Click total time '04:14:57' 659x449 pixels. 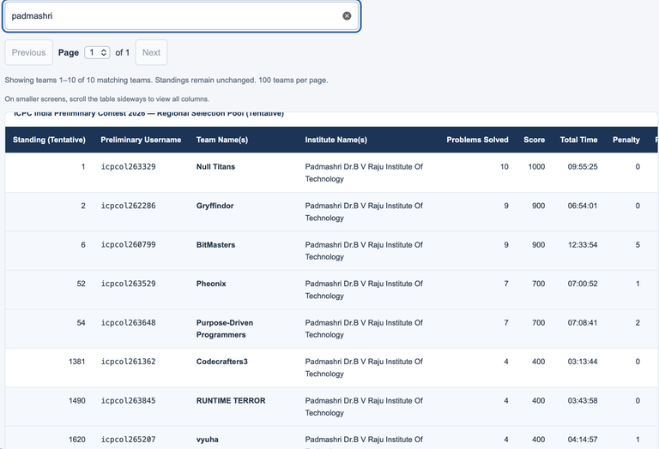(x=583, y=440)
